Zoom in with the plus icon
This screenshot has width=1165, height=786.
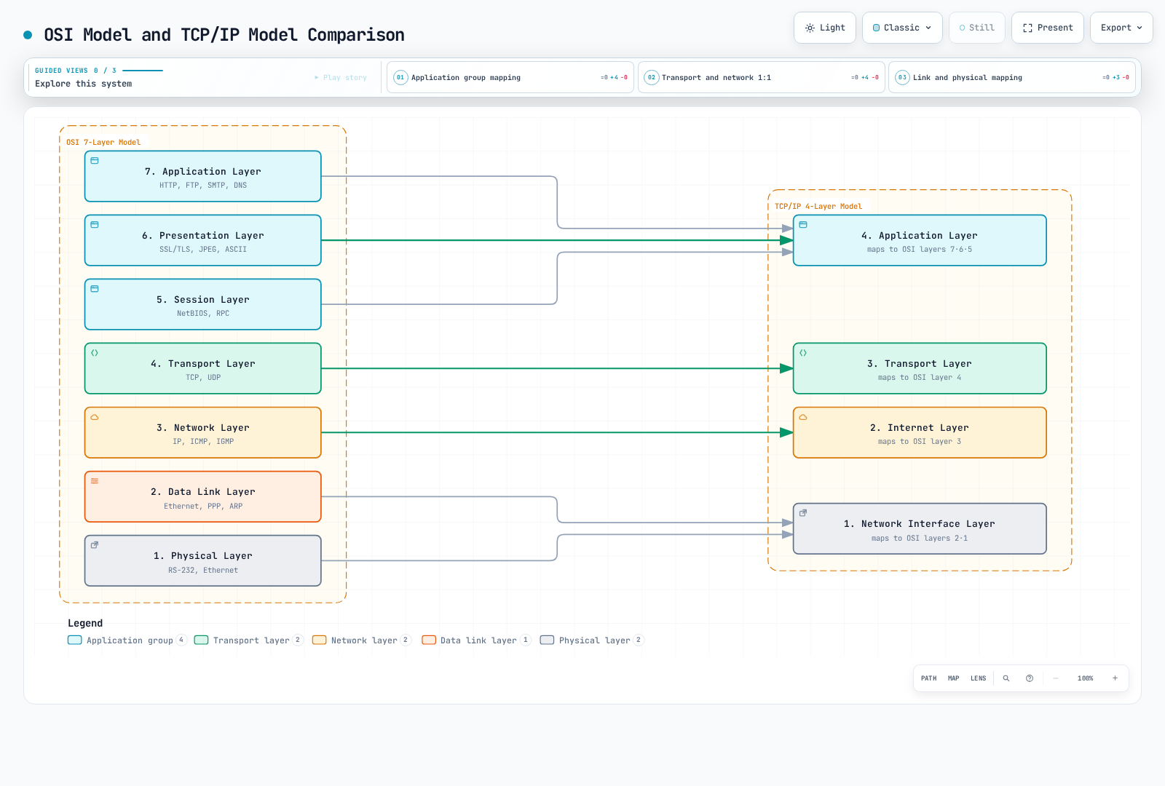[1115, 678]
